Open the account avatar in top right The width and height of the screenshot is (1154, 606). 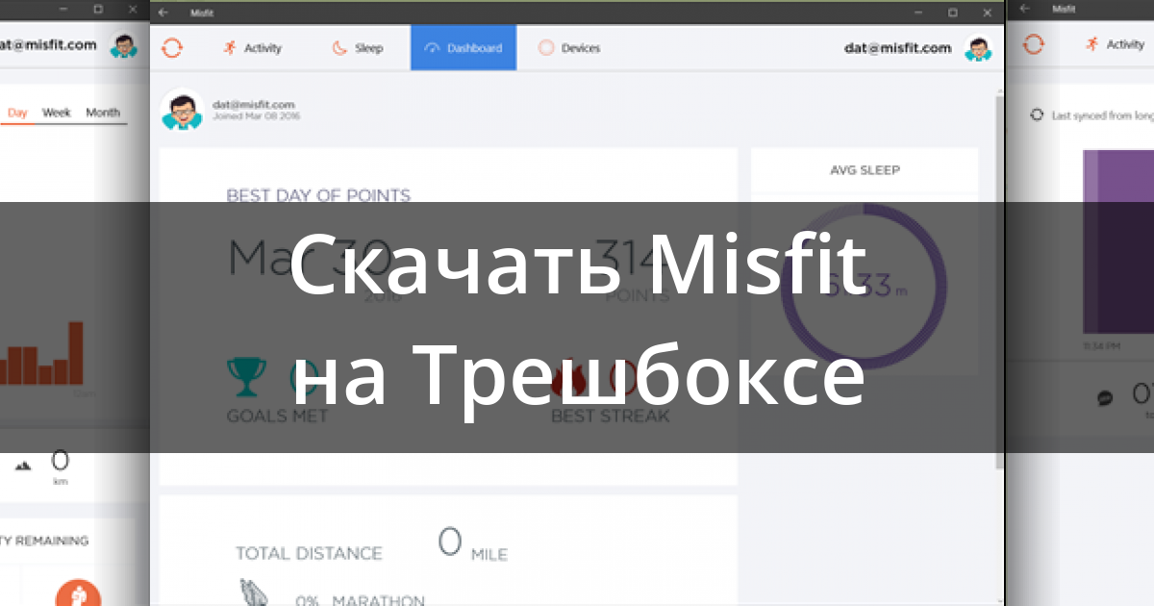978,48
